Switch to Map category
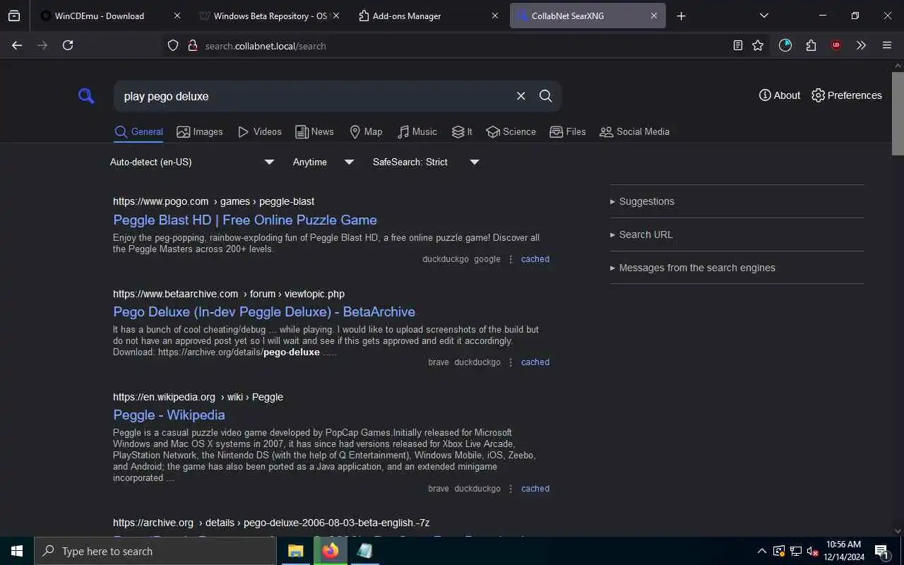This screenshot has width=904, height=565. tap(366, 132)
